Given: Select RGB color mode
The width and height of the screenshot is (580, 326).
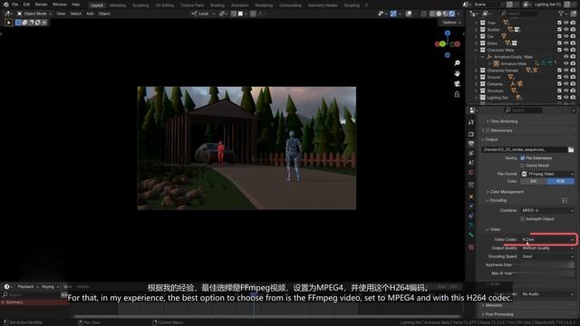Looking at the screenshot, I should 561,181.
